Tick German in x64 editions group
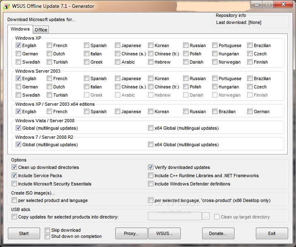Screen dimensions: 296x247 pos(250,112)
